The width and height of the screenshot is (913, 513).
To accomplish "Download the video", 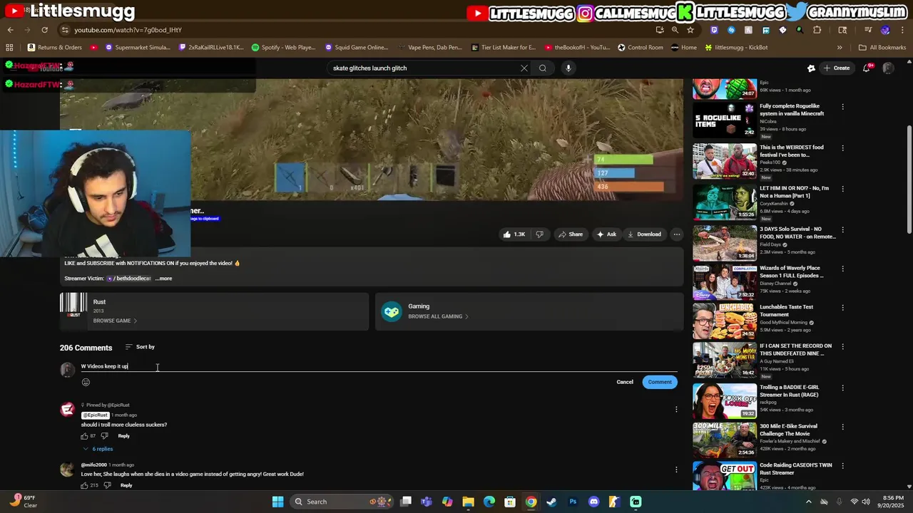I will (x=644, y=234).
